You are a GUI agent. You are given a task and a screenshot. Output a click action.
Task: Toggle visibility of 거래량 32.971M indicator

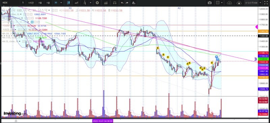click(18, 26)
